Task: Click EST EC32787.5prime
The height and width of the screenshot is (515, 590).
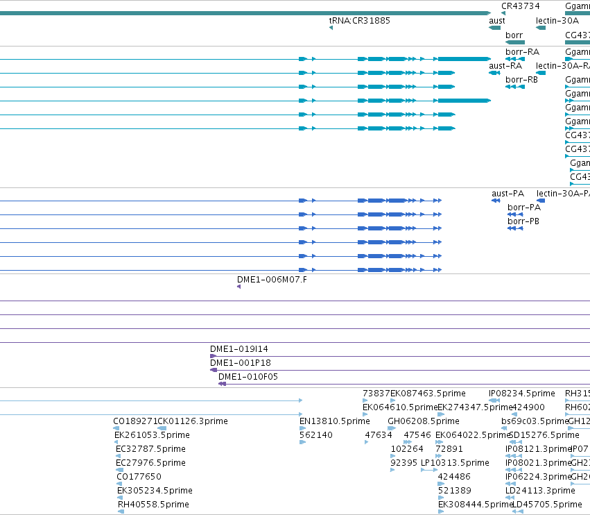Action: [x=150, y=449]
